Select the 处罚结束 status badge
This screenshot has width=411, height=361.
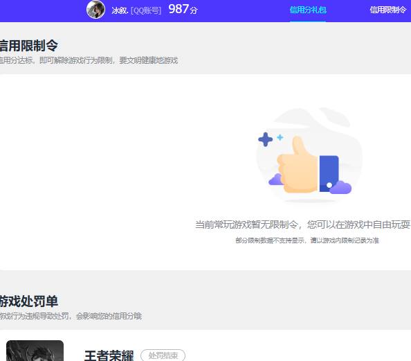[163, 355]
